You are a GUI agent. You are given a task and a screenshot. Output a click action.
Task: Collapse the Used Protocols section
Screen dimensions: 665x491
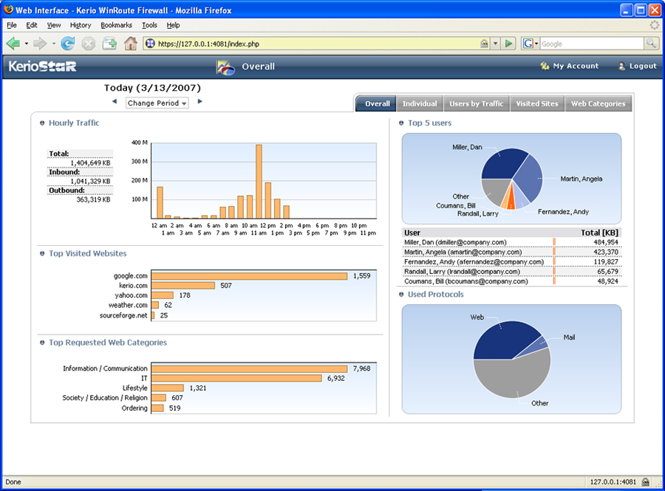(401, 295)
